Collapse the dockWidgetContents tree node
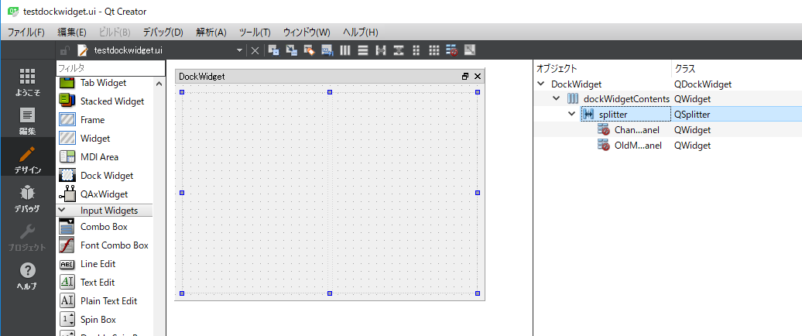The image size is (802, 336). (556, 99)
